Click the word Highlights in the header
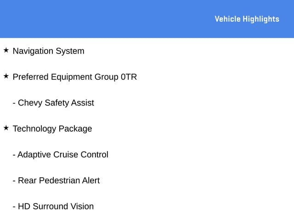The height and width of the screenshot is (221, 294). point(261,19)
